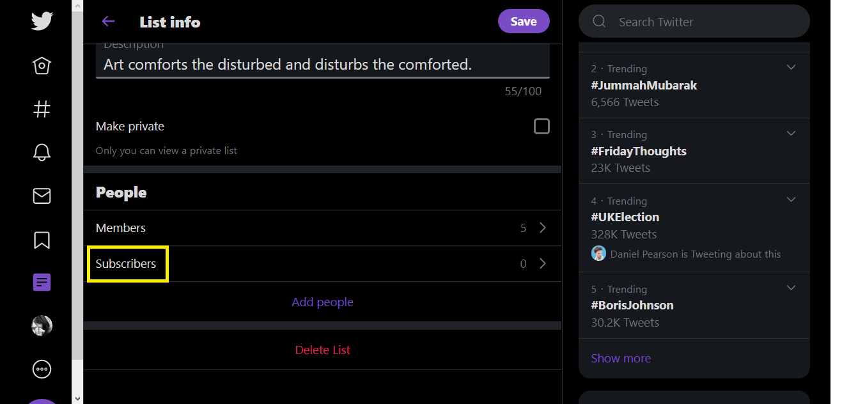This screenshot has height=404, width=842.
Task: Click the Search Twitter field
Action: click(694, 22)
